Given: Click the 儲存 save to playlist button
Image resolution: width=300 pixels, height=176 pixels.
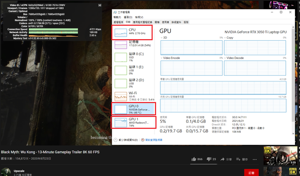Looking at the screenshot, I should pos(242,159).
